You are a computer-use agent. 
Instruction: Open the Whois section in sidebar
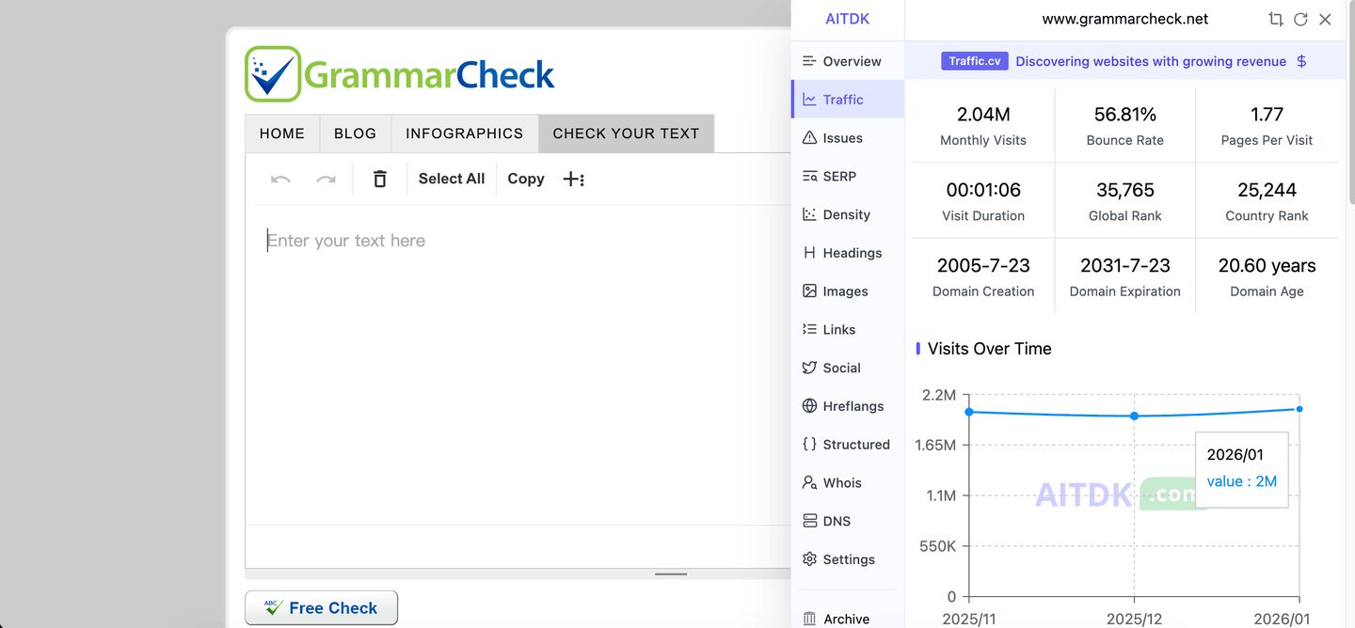point(841,482)
